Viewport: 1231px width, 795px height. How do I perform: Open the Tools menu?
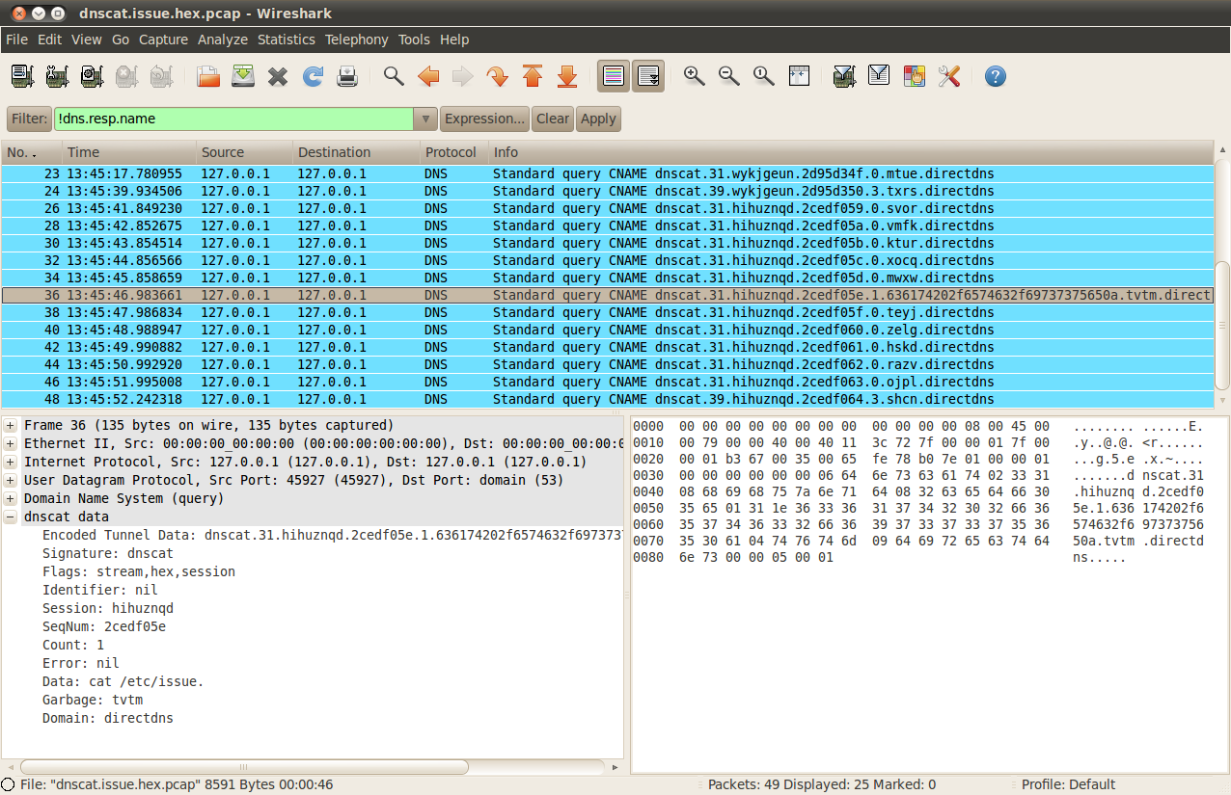click(x=414, y=40)
